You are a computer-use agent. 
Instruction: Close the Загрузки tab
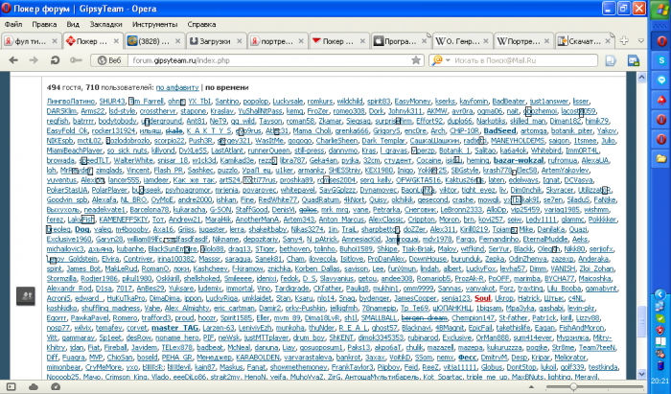240,41
